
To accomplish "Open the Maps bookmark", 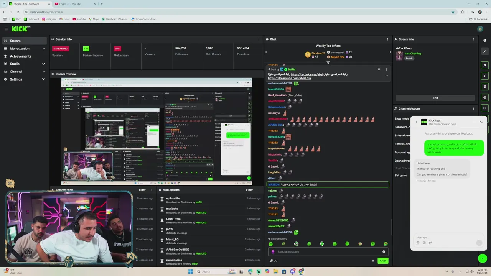I will pos(94,19).
